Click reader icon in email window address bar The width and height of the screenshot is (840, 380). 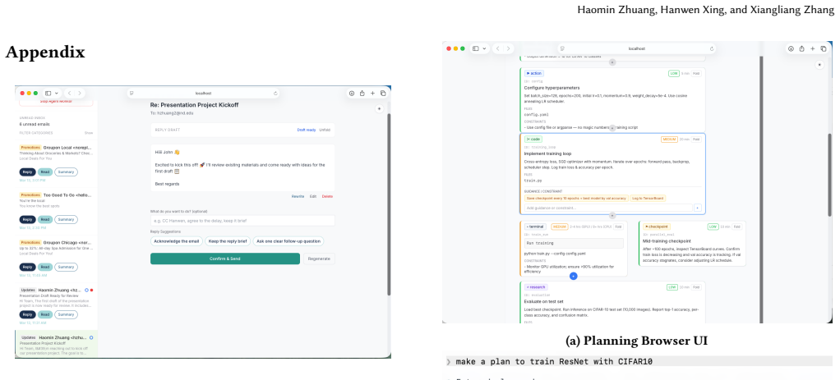coord(132,93)
